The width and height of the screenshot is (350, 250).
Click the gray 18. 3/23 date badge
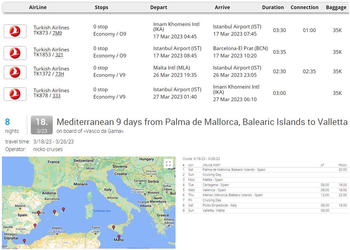[42, 125]
